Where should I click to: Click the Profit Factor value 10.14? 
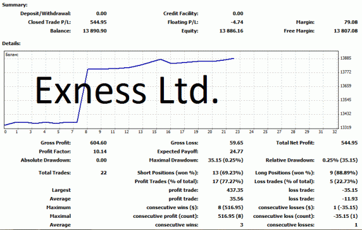[100, 152]
